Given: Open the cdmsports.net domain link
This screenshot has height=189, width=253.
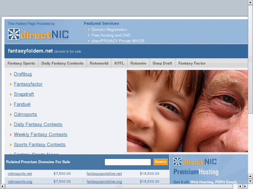Looking at the screenshot, I should pos(20,174).
